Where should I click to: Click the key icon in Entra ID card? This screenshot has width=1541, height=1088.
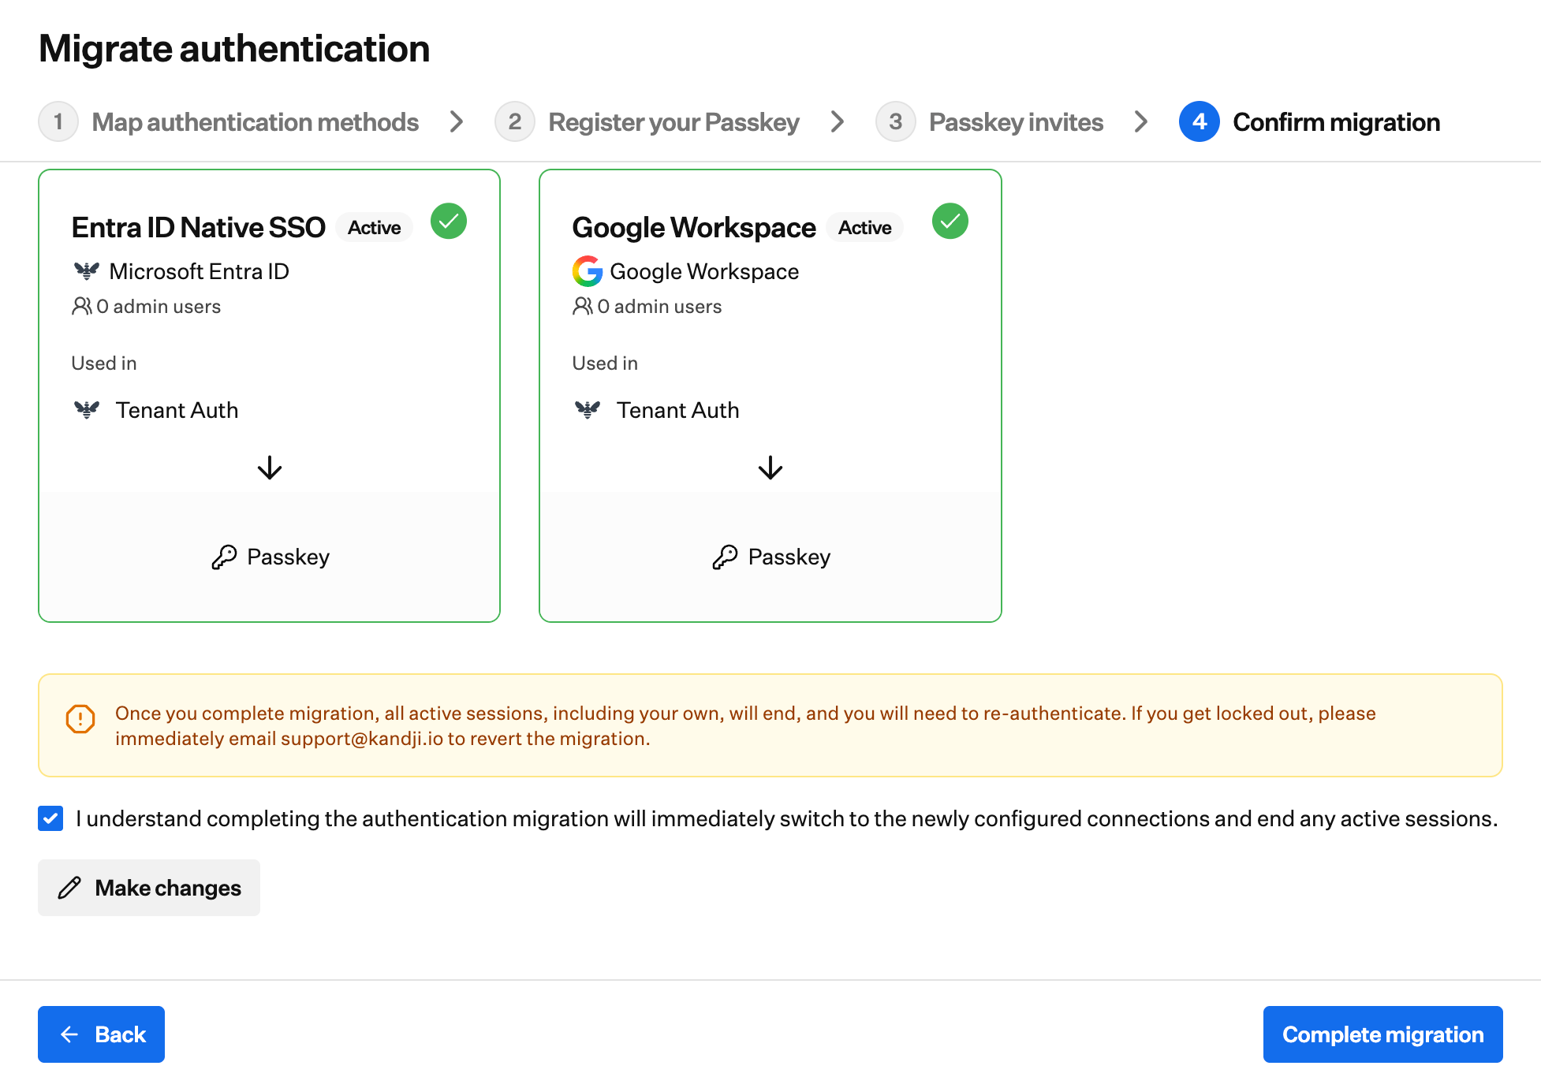tap(224, 557)
